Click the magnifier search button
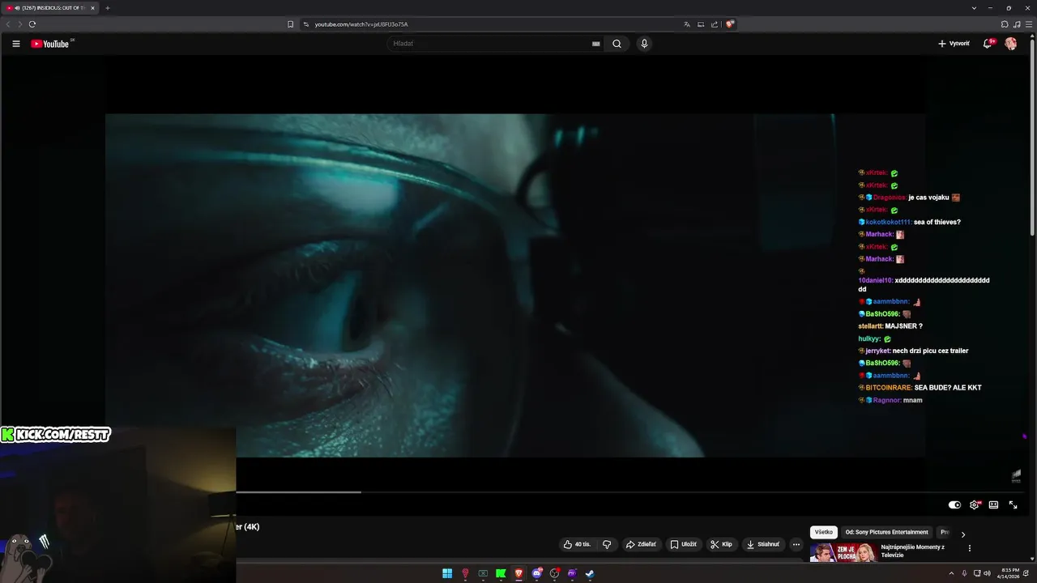Screen dimensions: 1037x583 [x=617, y=44]
